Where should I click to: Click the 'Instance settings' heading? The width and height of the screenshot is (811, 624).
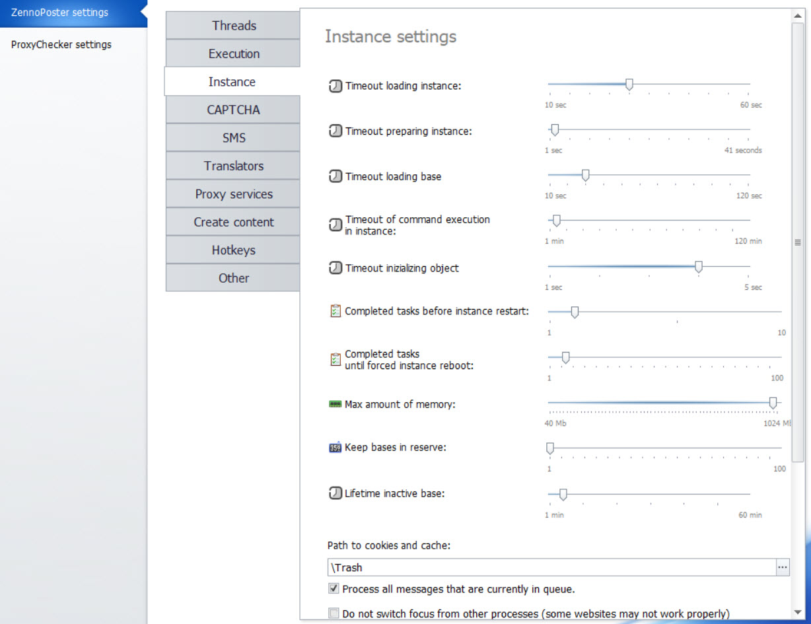tap(390, 36)
